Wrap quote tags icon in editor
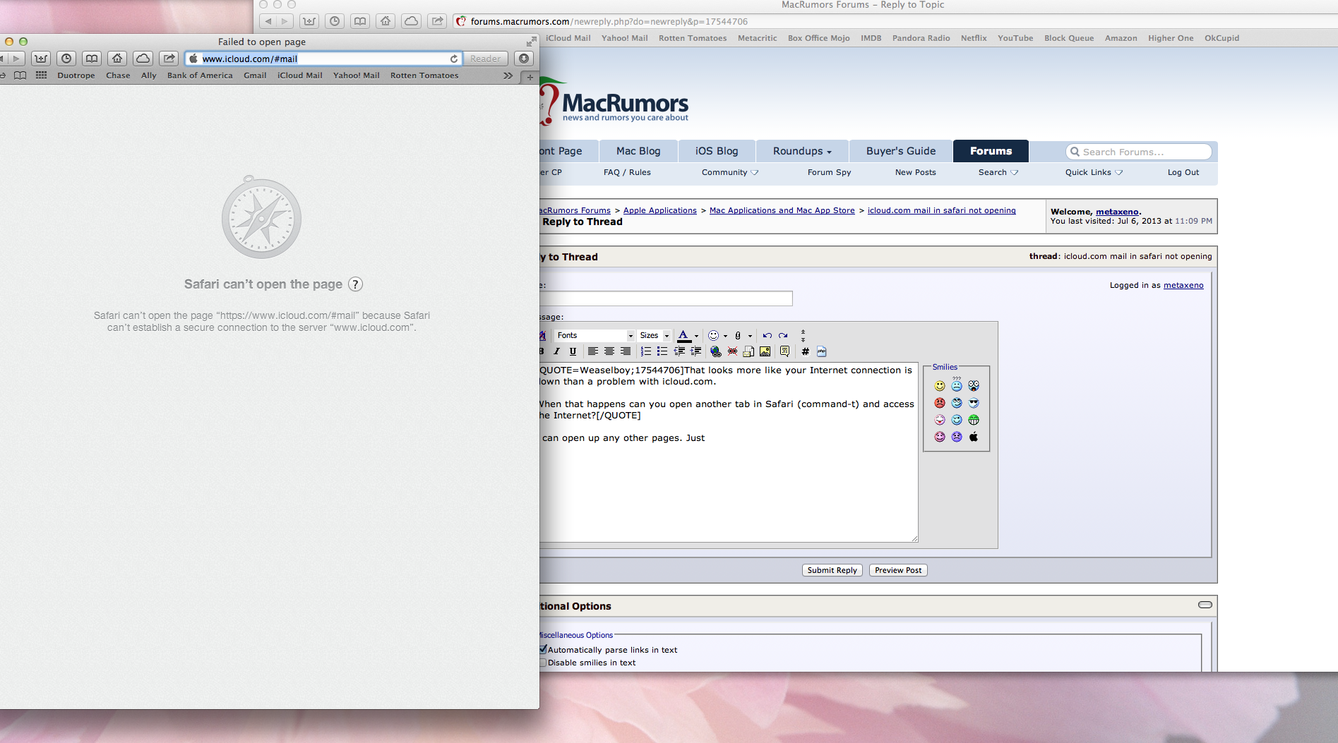1338x743 pixels. click(x=784, y=351)
